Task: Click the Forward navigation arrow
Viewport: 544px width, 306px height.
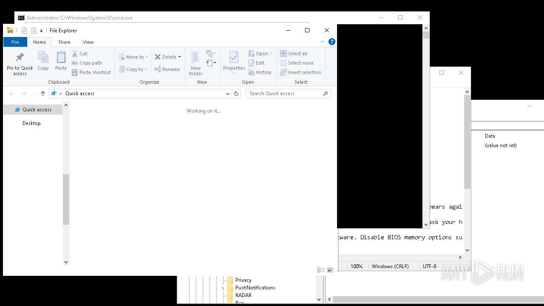Action: 24,93
